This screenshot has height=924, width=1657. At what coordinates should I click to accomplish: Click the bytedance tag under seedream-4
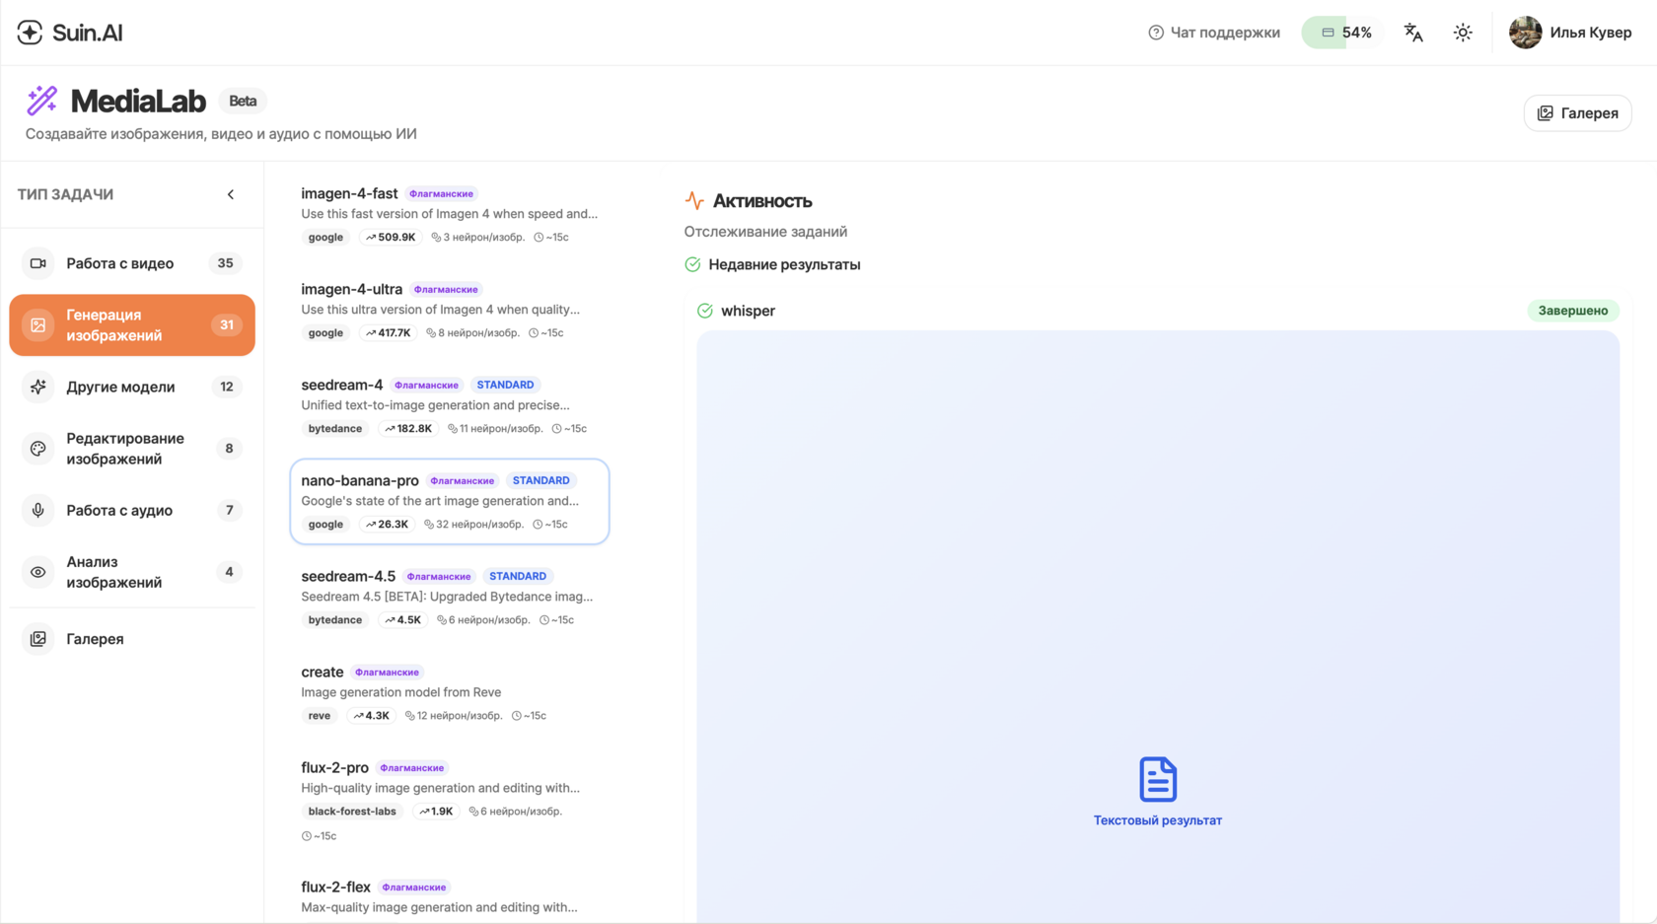pyautogui.click(x=335, y=429)
